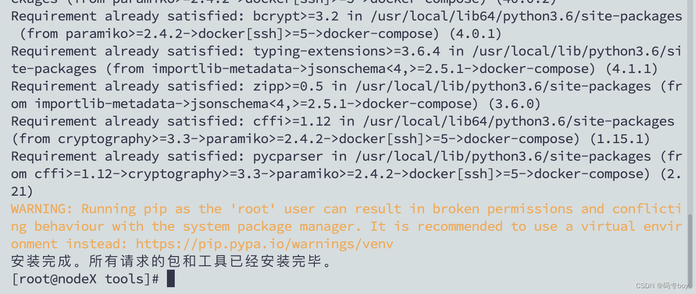Image resolution: width=696 pixels, height=294 pixels.
Task: Click the block cursor at the prompt
Action: click(170, 279)
